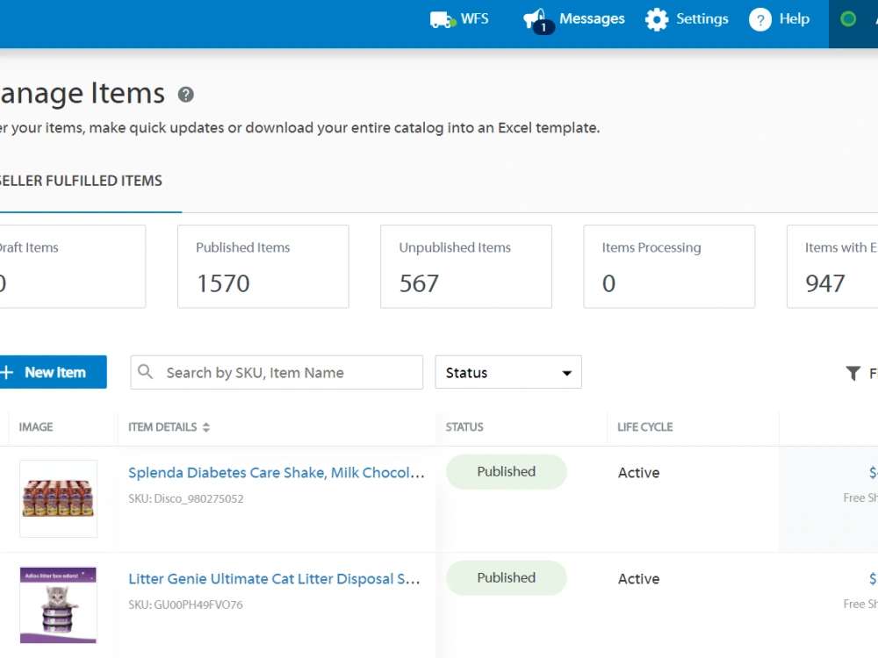Open Litter Genie Ultimate Cat Litter link
Viewport: 878px width, 658px height.
point(274,579)
